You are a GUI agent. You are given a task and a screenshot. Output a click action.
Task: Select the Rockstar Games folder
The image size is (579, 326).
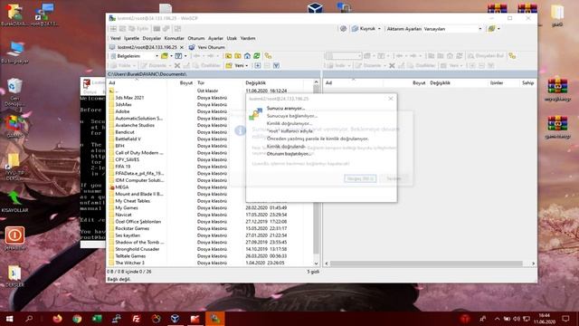132,228
